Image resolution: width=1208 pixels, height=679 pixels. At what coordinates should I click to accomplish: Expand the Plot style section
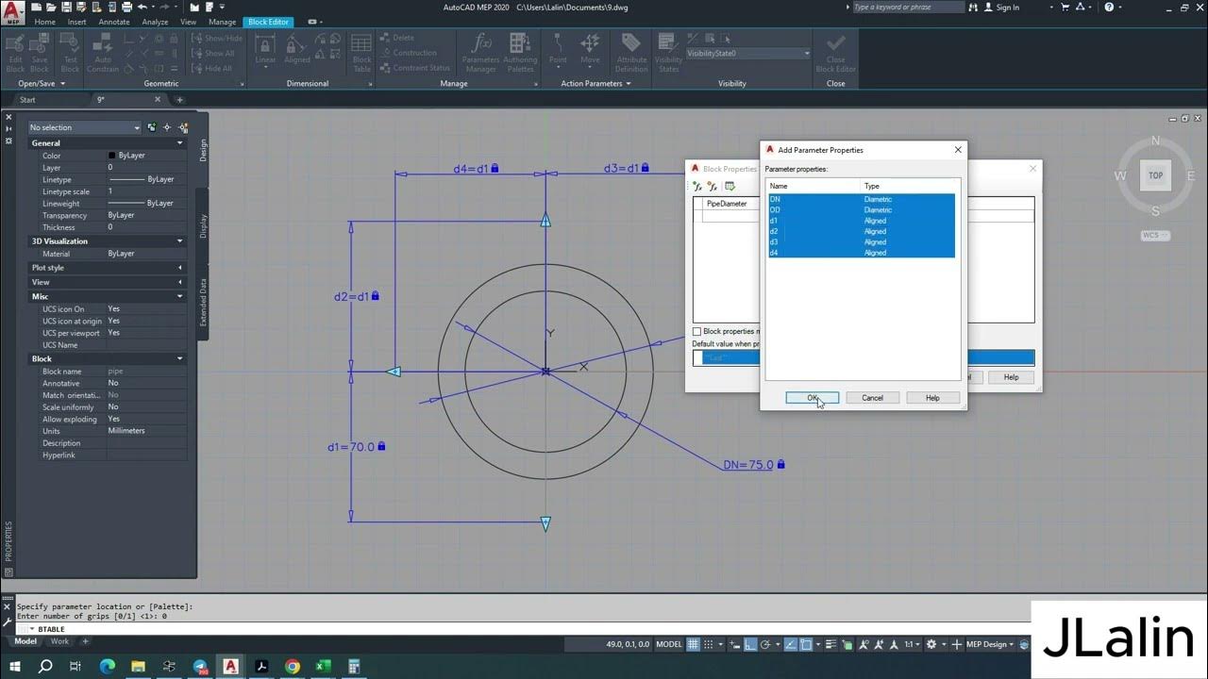point(180,268)
